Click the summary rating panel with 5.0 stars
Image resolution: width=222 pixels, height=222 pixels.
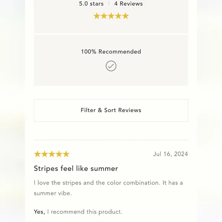pyautogui.click(x=111, y=16)
